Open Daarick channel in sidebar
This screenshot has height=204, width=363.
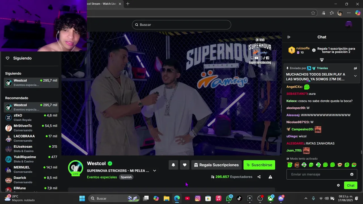click(31, 180)
